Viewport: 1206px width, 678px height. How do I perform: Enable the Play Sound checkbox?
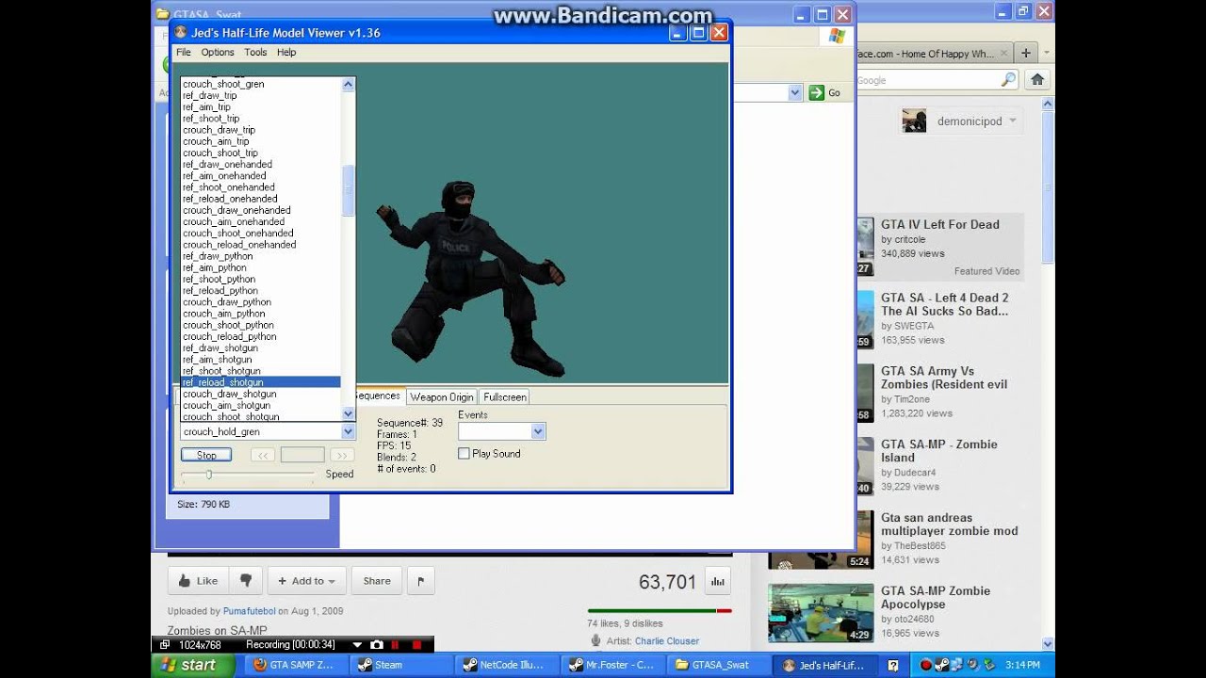(x=464, y=454)
